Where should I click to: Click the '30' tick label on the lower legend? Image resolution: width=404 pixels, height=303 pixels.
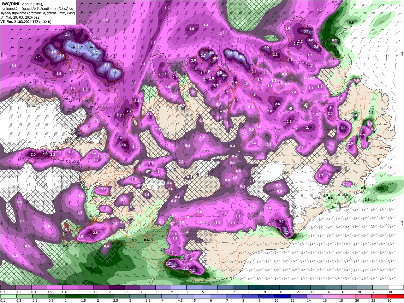coord(389,300)
